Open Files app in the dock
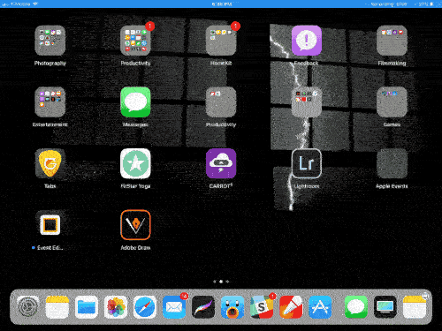This screenshot has width=442, height=331. point(87,307)
